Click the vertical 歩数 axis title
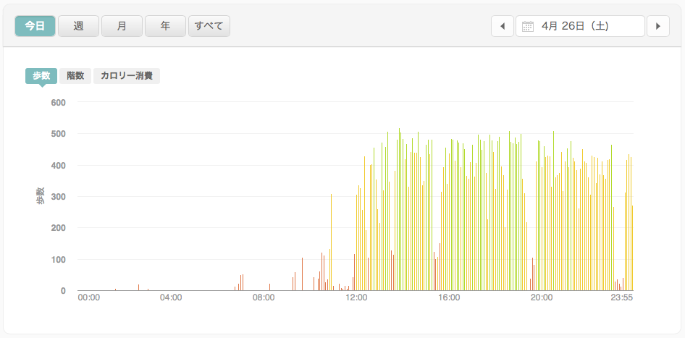Screen dimensions: 685x338 40,196
